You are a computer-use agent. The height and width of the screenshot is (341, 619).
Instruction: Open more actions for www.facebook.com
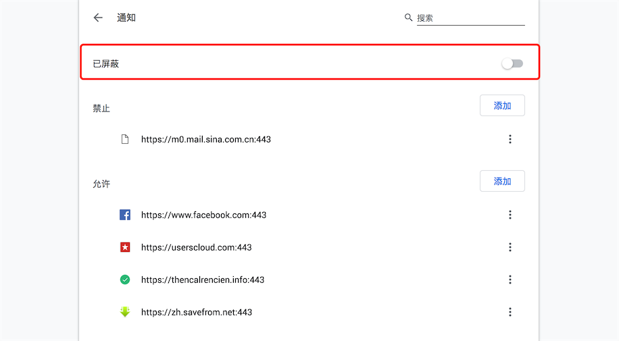coord(510,215)
